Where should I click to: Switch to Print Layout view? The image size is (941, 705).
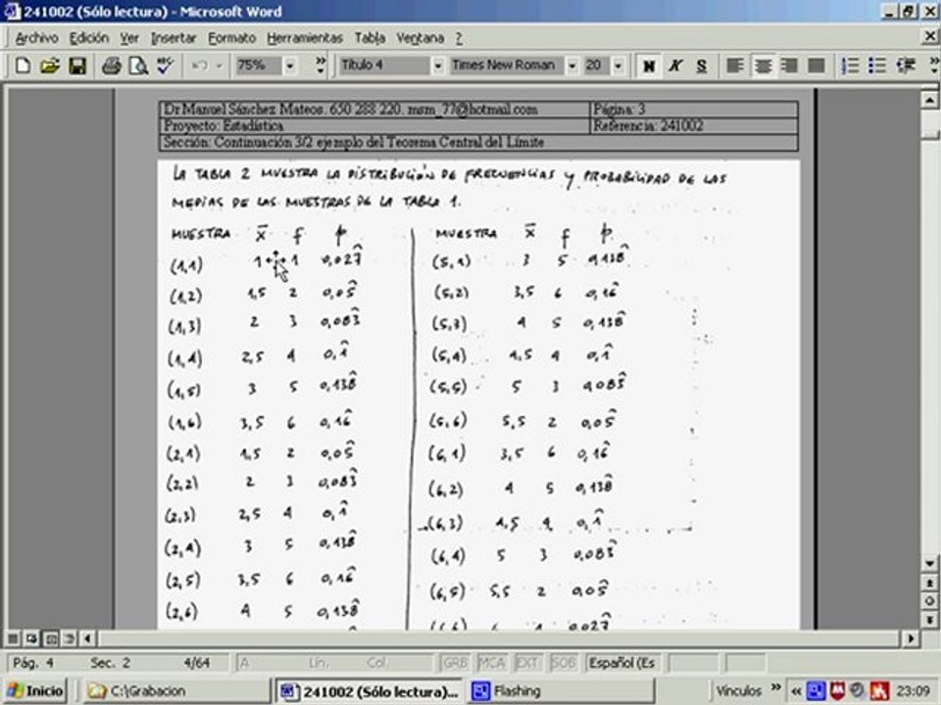[51, 638]
